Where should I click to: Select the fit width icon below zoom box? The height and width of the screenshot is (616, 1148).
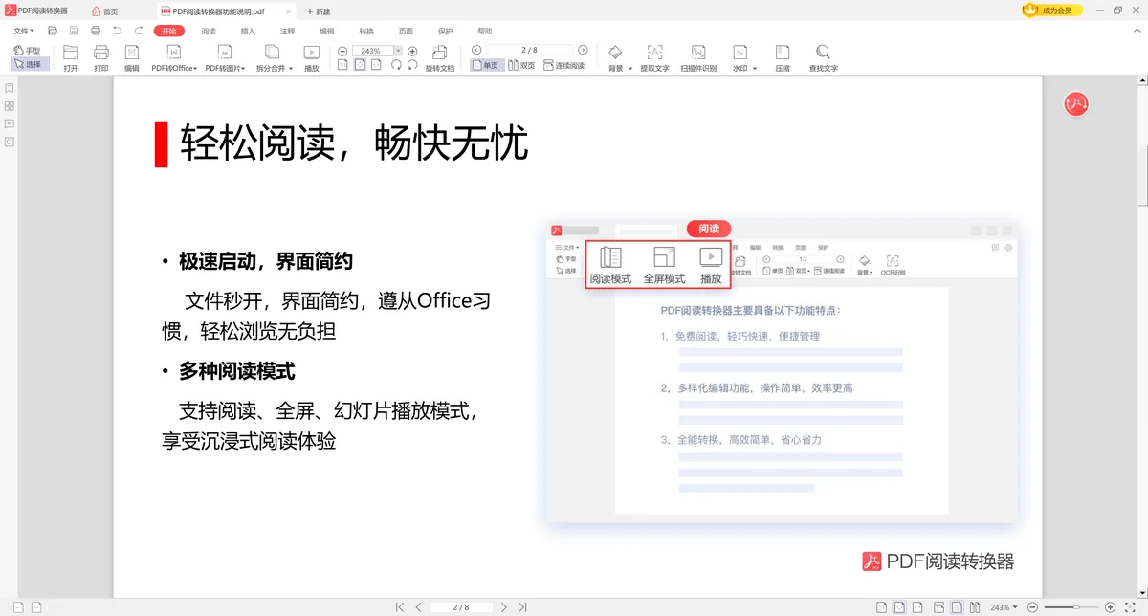coord(377,65)
